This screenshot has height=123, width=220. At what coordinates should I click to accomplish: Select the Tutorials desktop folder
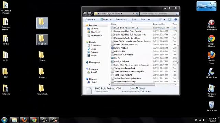click(x=6, y=90)
